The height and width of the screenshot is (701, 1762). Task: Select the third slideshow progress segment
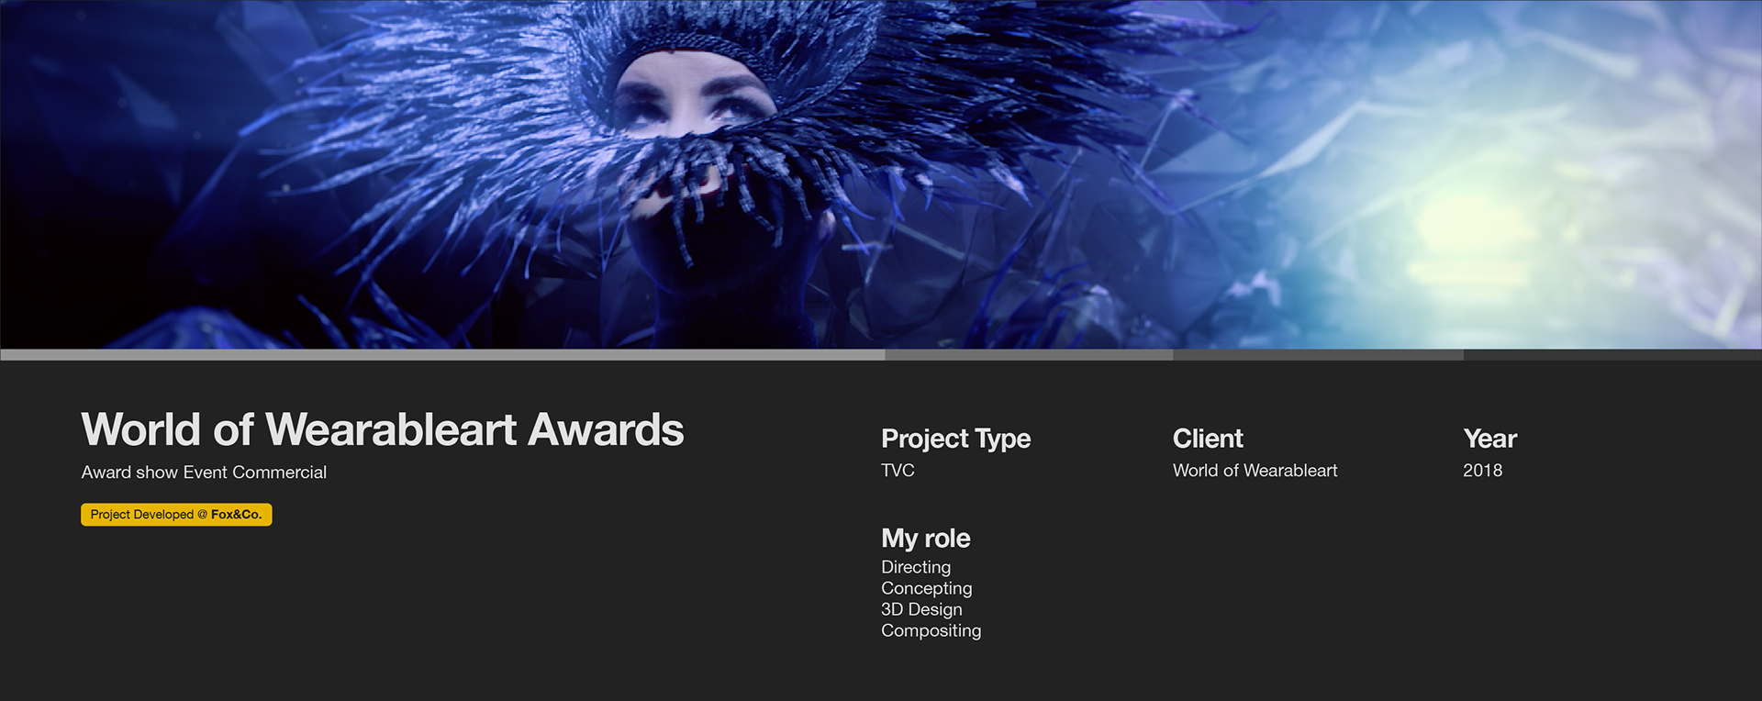coord(1318,354)
